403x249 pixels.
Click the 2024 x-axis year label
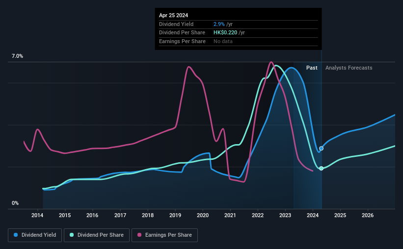coord(313,215)
